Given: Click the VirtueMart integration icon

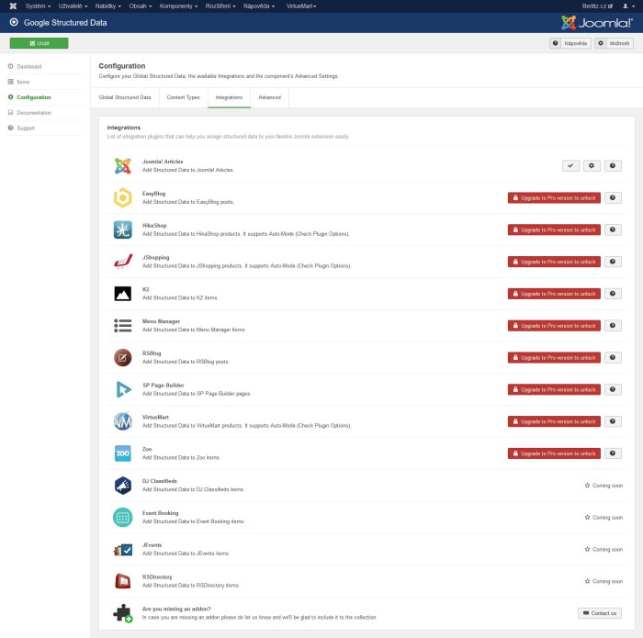Looking at the screenshot, I should click(x=122, y=421).
